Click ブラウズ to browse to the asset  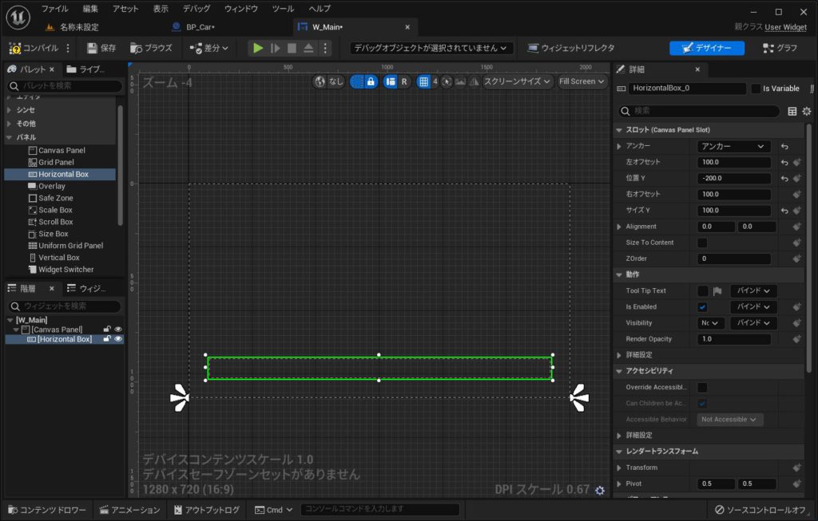[151, 48]
